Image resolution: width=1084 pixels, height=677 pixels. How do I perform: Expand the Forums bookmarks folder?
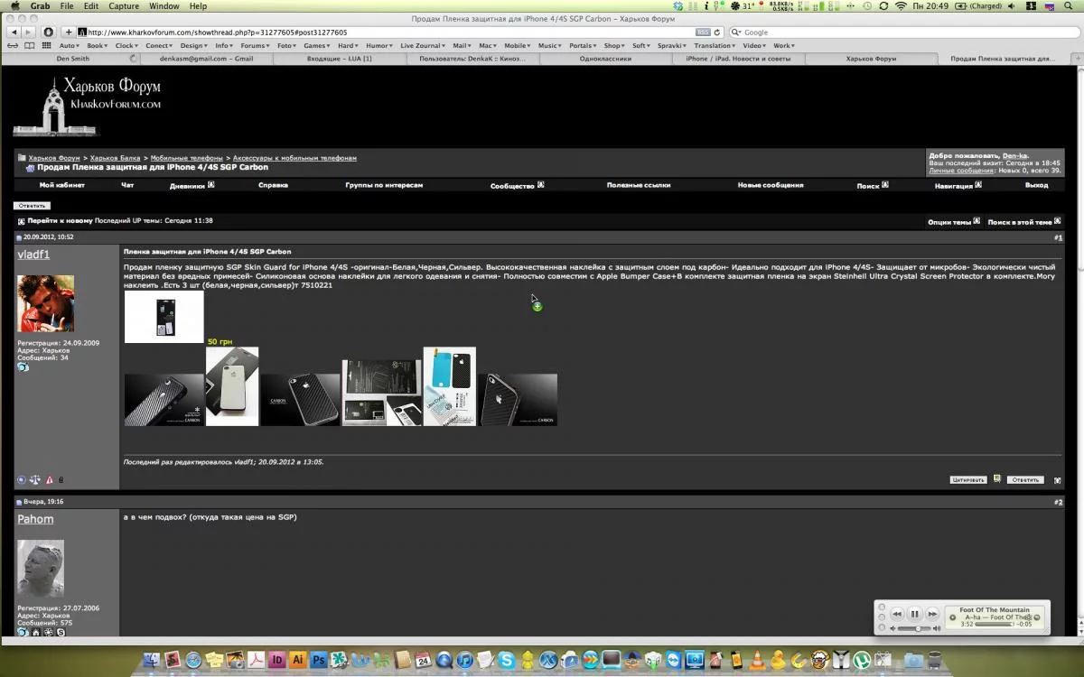(x=255, y=45)
